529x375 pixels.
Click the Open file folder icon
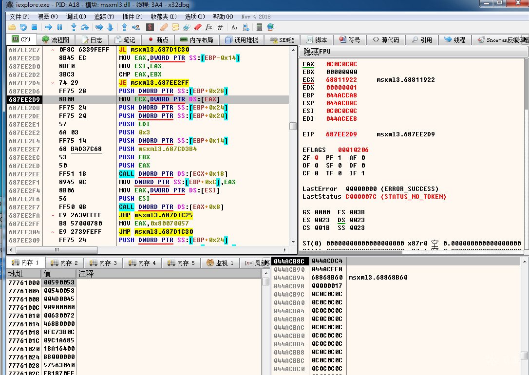(12, 27)
